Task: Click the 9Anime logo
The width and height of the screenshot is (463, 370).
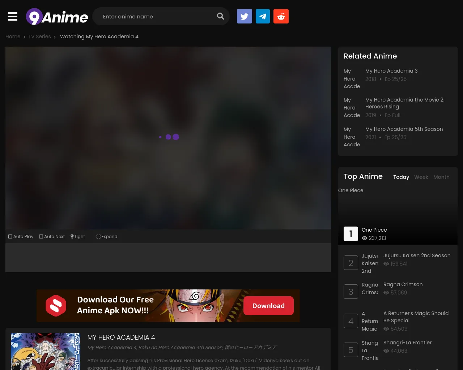Action: 57,17
